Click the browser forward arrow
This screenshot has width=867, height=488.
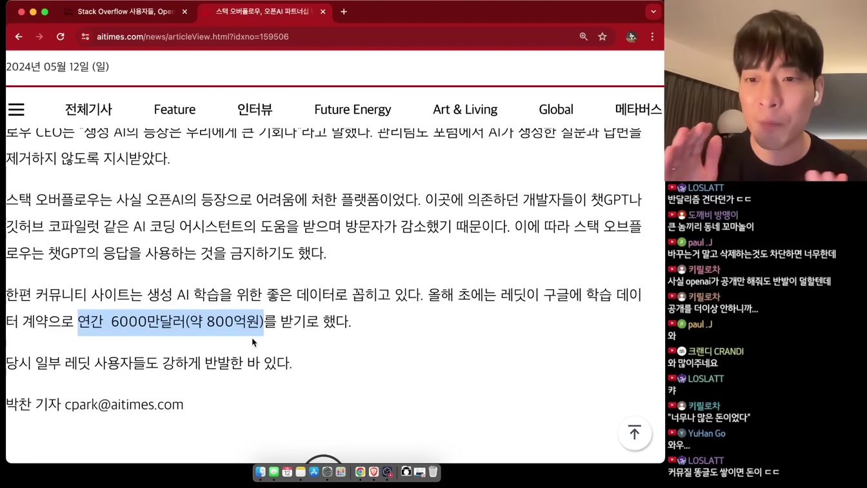coord(39,37)
